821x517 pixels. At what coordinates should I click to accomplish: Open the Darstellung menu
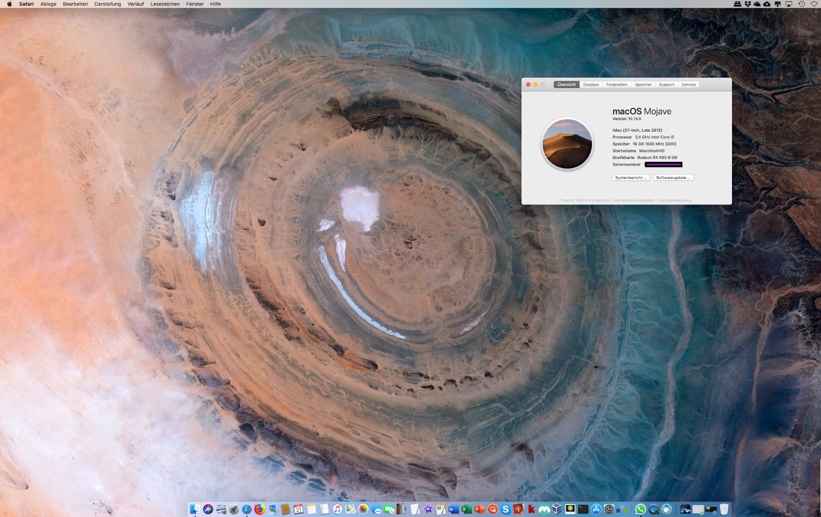(108, 4)
